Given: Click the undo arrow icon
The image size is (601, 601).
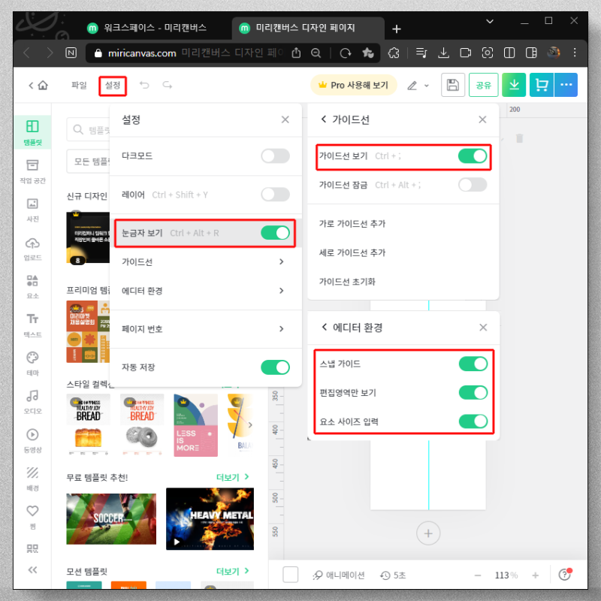Looking at the screenshot, I should coord(144,85).
